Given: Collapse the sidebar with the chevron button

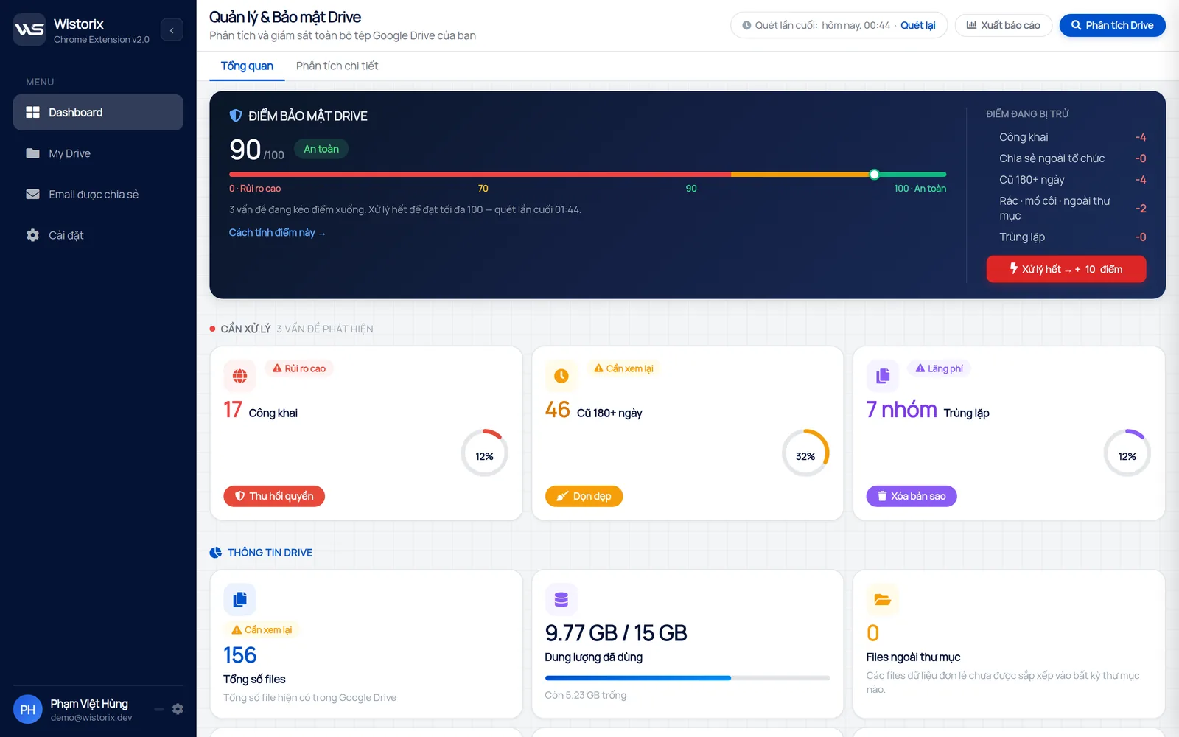Looking at the screenshot, I should [x=172, y=30].
